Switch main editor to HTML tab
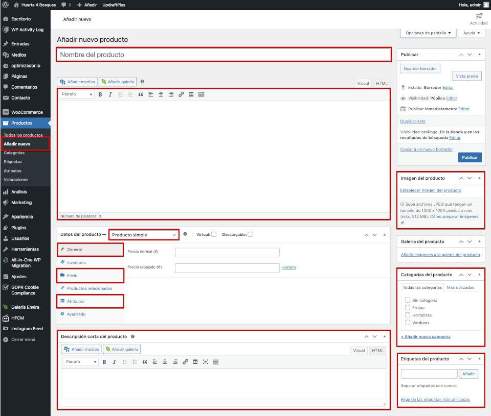Viewport: 491px width, 416px height. click(x=382, y=83)
